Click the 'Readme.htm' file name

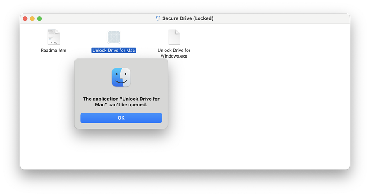(x=53, y=50)
